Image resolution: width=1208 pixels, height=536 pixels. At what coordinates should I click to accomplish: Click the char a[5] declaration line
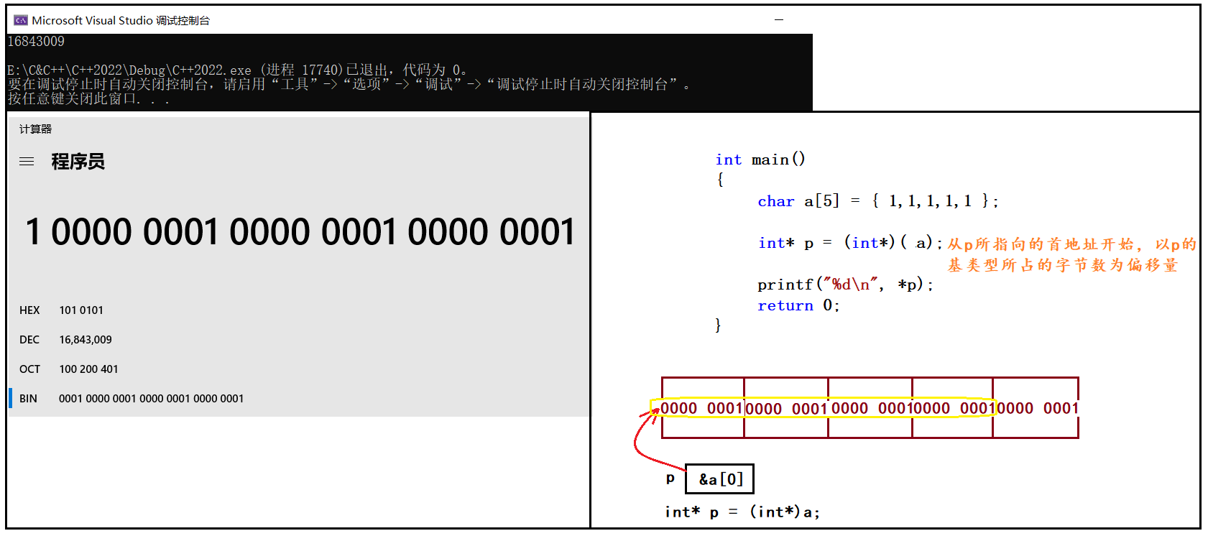click(x=878, y=200)
